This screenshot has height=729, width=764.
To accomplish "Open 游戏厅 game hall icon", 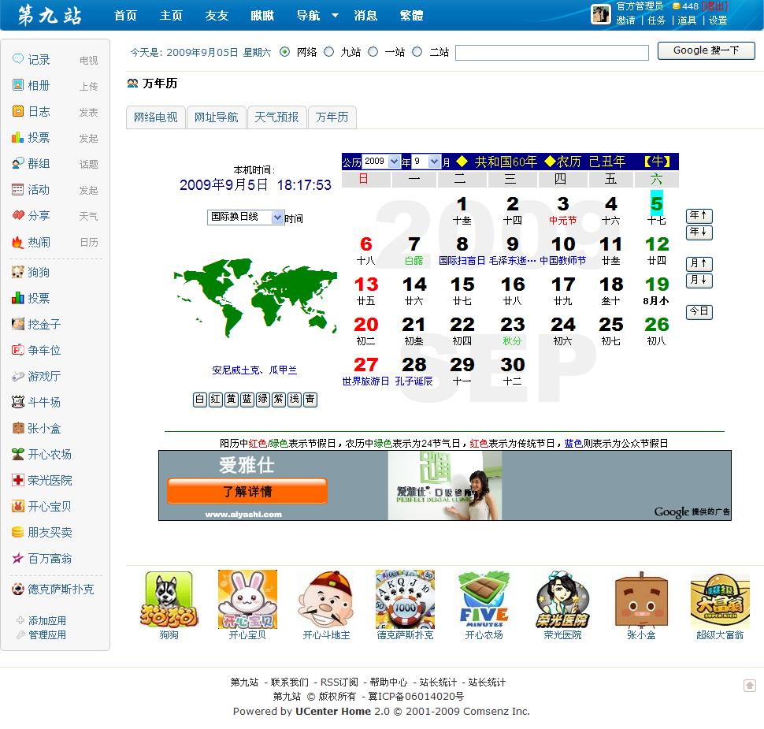I will [x=18, y=376].
